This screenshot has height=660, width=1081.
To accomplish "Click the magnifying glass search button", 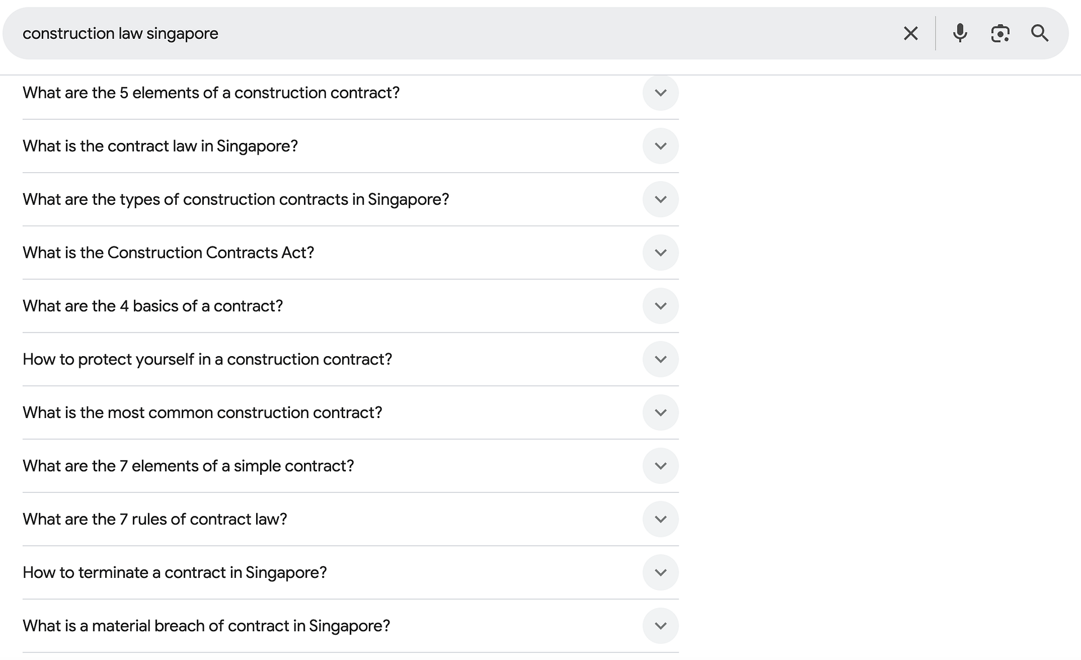I will [1039, 34].
